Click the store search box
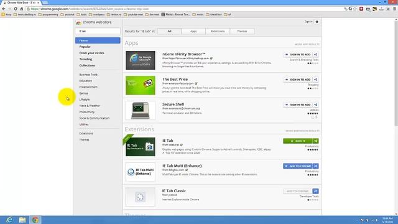 [x=98, y=31]
